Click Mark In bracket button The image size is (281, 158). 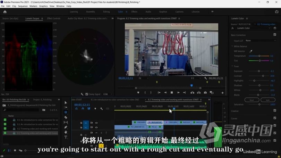(x=145, y=92)
